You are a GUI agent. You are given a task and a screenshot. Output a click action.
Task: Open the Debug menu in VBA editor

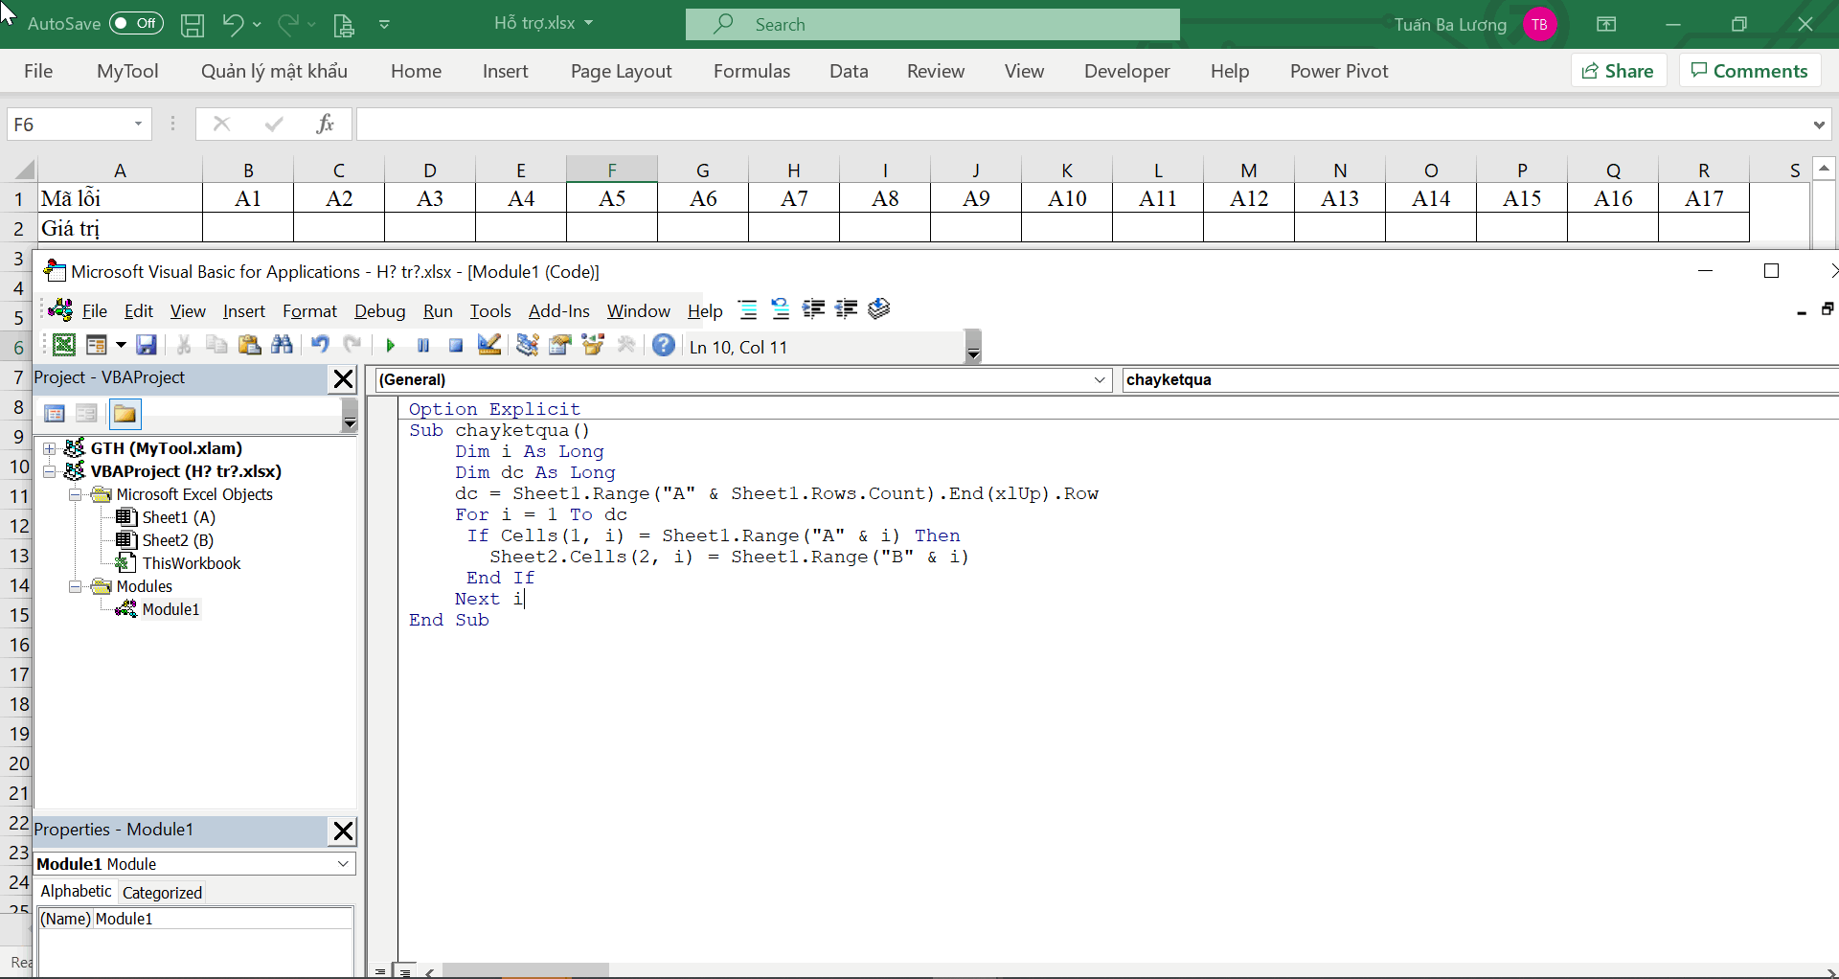point(380,311)
